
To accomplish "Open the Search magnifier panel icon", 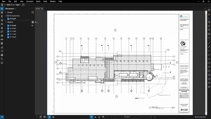I will (2, 59).
